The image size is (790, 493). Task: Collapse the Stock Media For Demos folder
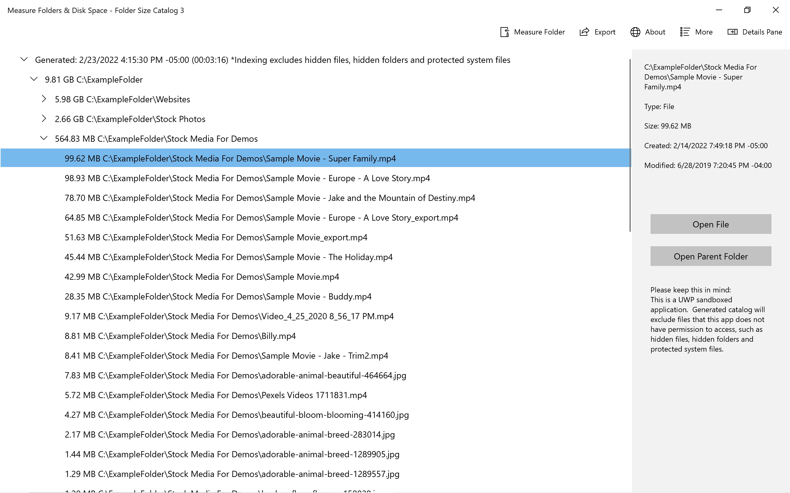click(44, 139)
